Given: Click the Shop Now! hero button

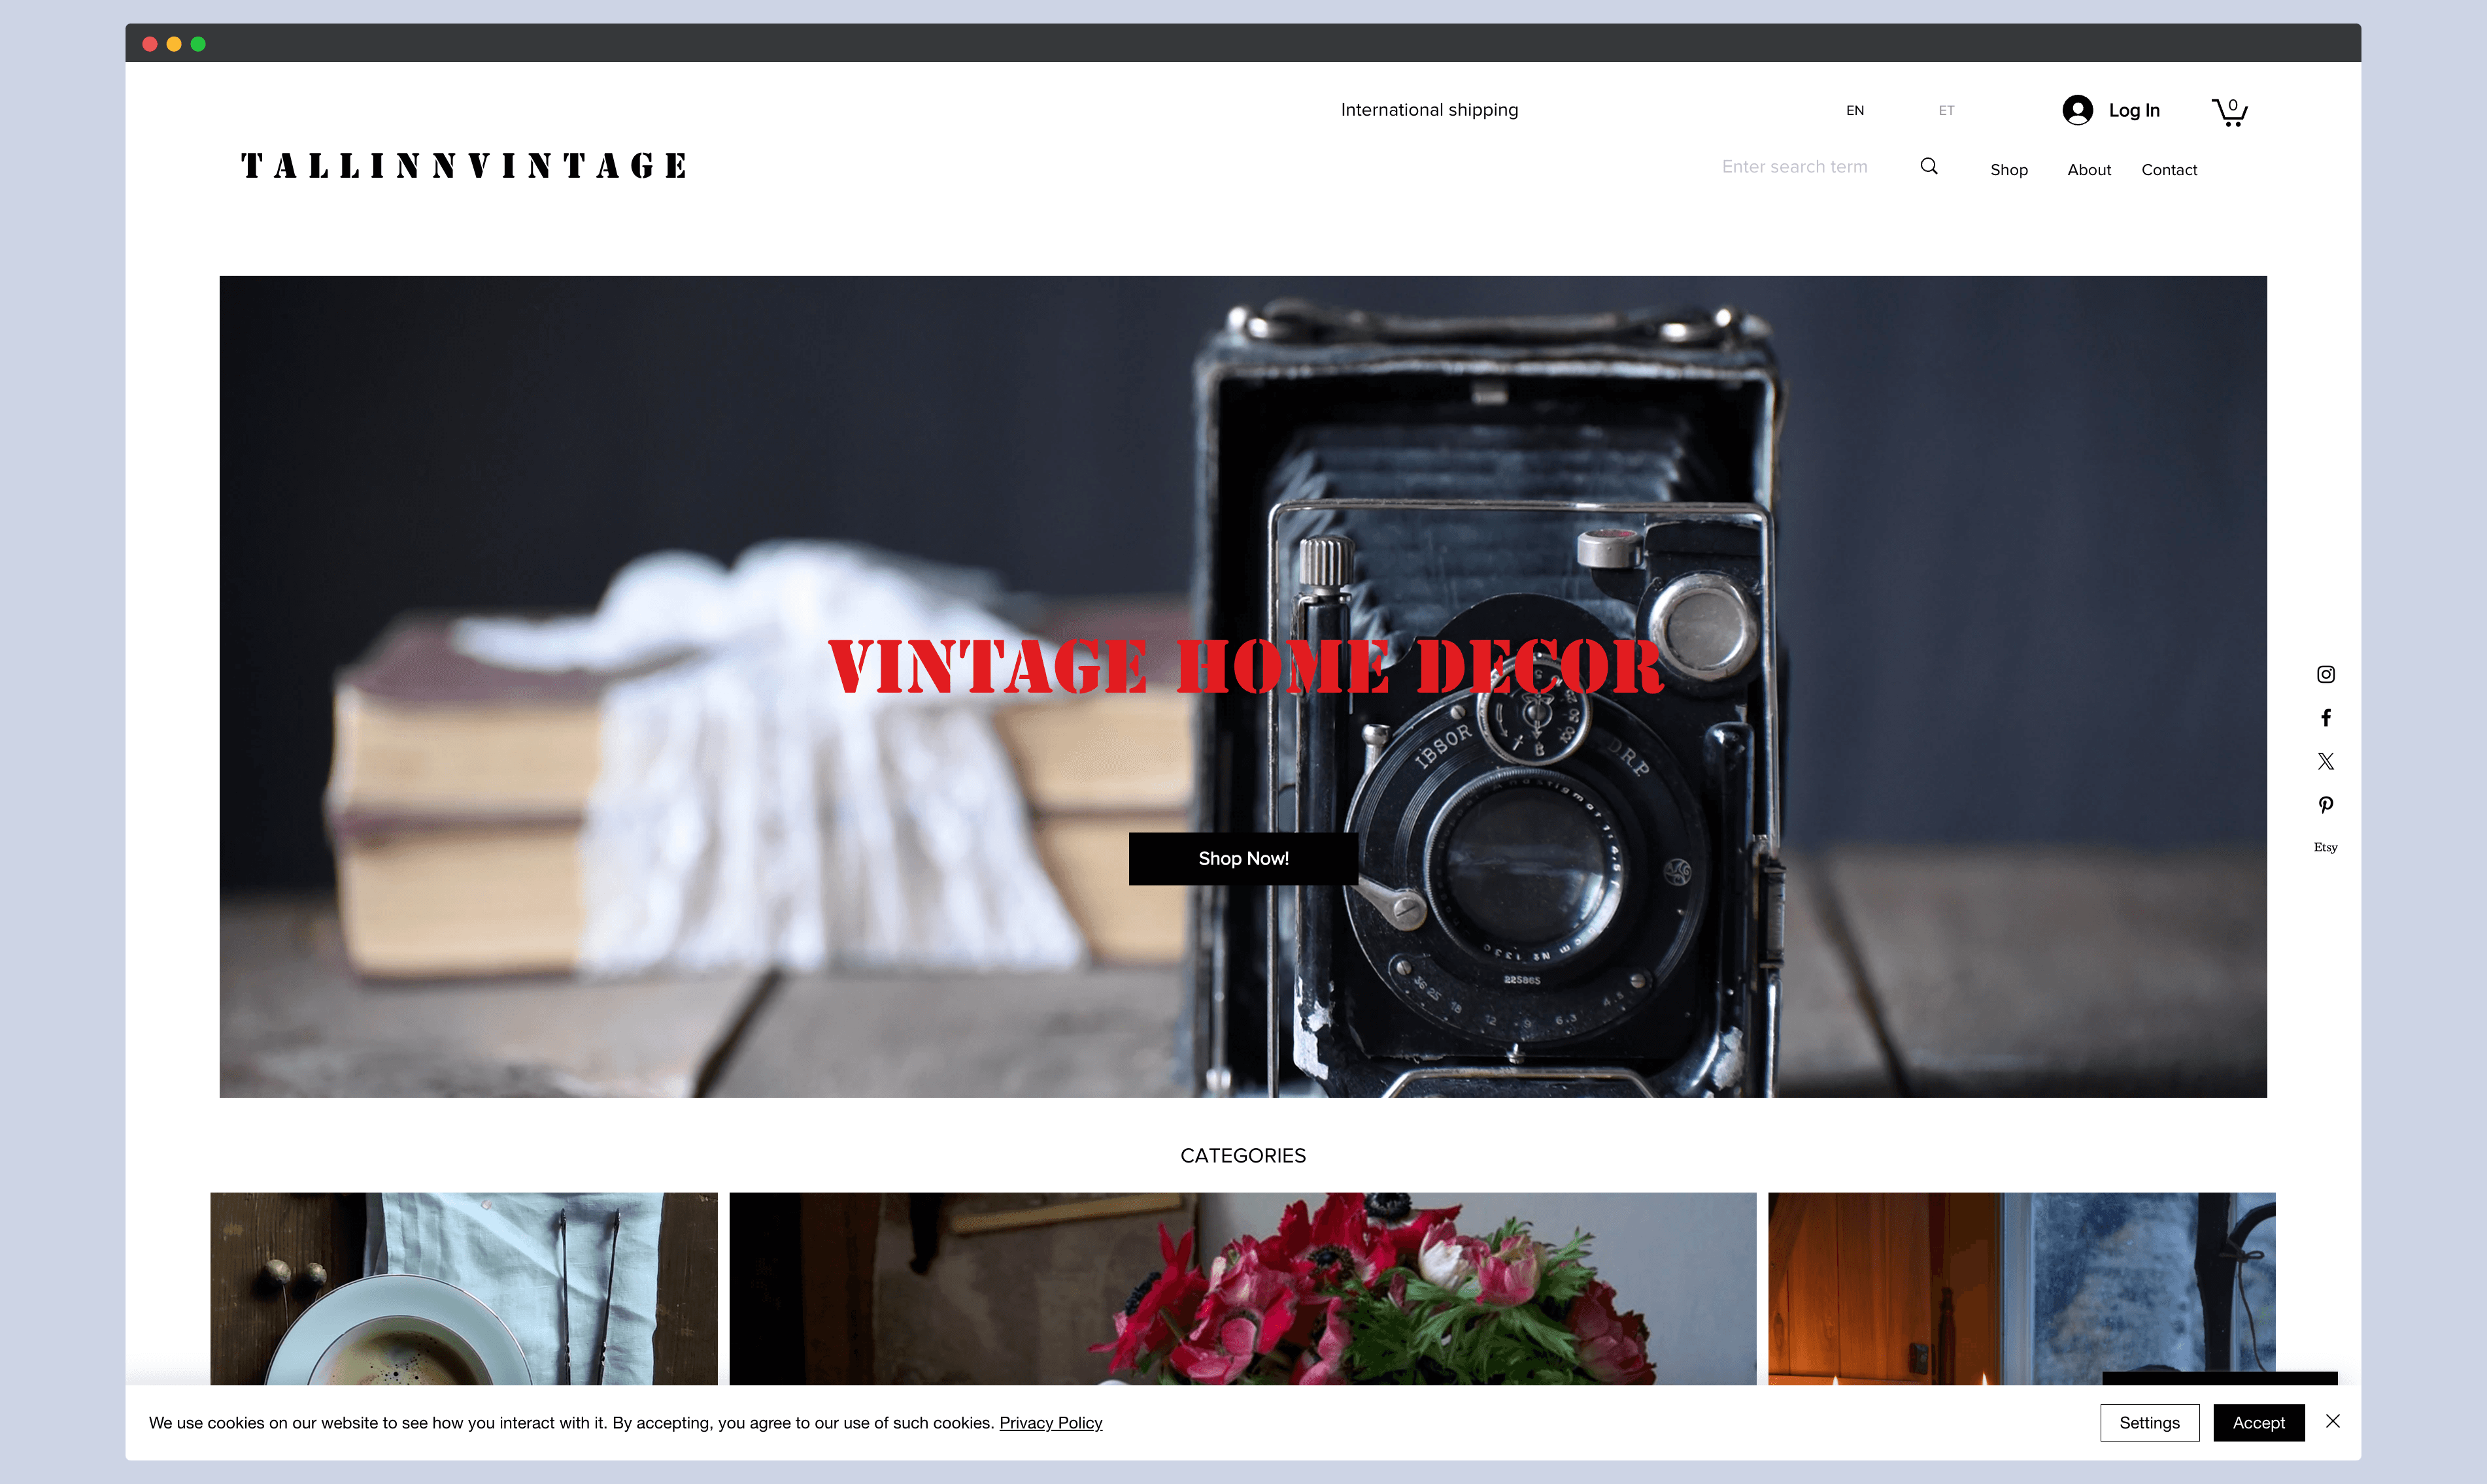Looking at the screenshot, I should [1243, 859].
